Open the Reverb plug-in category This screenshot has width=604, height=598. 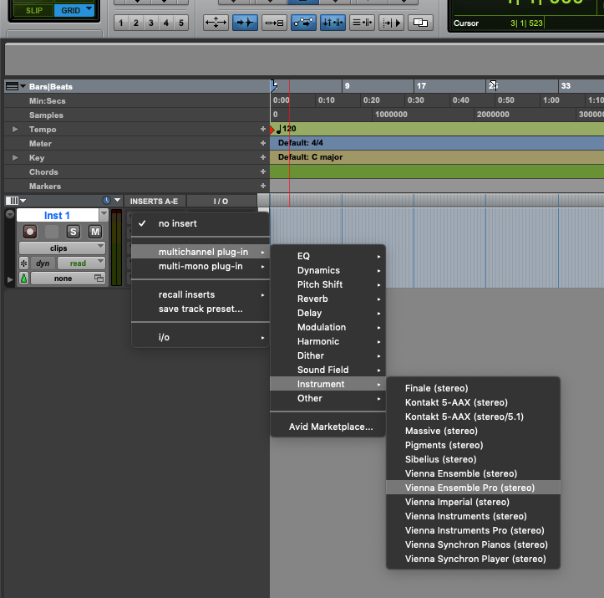click(327, 299)
